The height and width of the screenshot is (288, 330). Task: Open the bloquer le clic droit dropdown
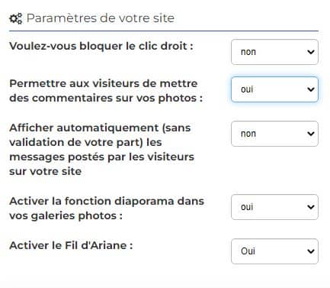tap(274, 52)
